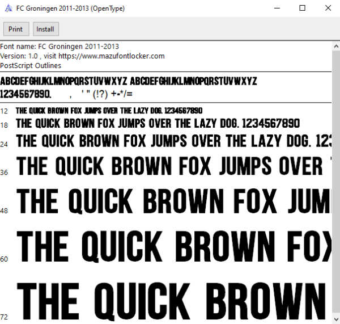Image resolution: width=340 pixels, height=324 pixels.
Task: Click the 18-point sample sentence
Action: click(x=158, y=123)
